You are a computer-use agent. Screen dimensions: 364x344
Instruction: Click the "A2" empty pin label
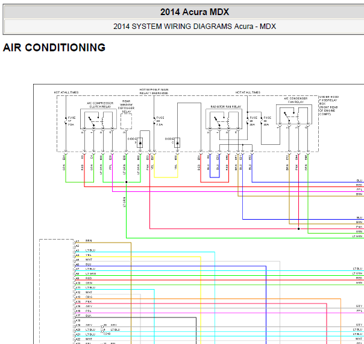pyautogui.click(x=78, y=246)
